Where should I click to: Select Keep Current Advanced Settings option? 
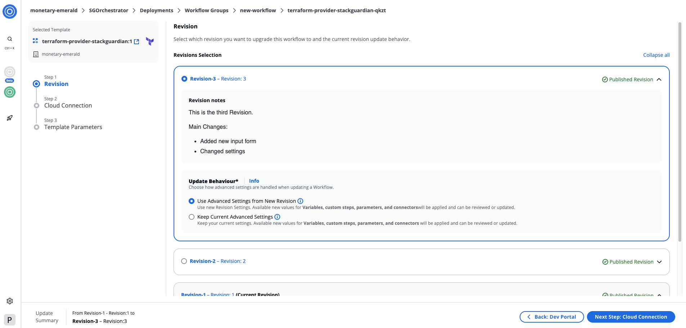click(x=192, y=217)
